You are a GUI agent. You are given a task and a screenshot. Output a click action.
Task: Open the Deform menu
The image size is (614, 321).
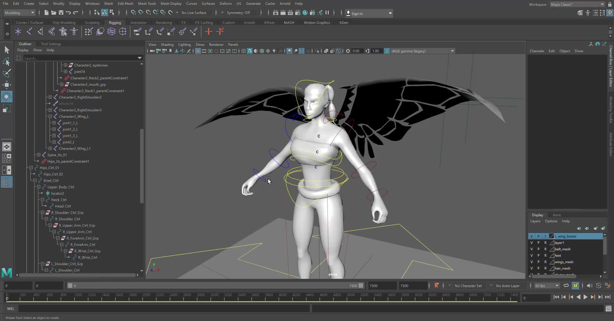pos(226,4)
